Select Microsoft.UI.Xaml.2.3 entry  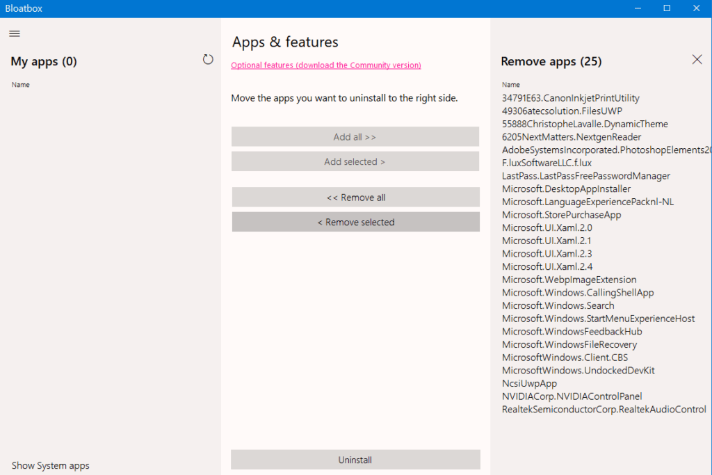547,253
